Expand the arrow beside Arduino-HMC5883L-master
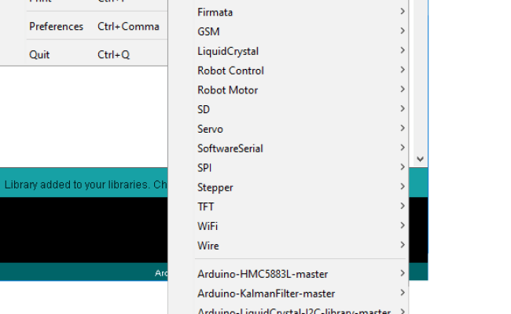The height and width of the screenshot is (314, 511). [x=403, y=273]
